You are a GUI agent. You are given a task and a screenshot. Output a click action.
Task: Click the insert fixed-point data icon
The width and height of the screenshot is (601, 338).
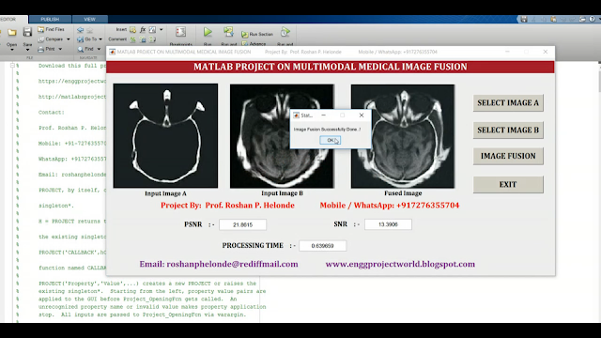click(152, 29)
